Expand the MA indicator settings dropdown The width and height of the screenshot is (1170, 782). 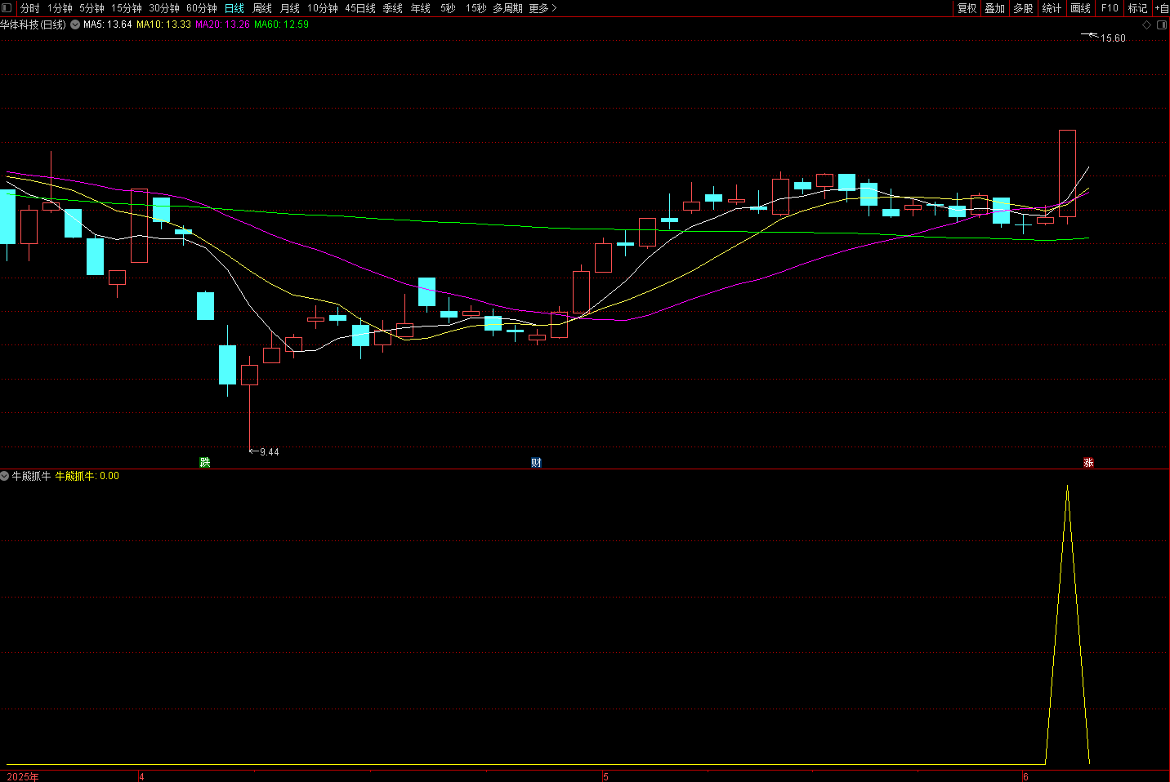[75, 24]
